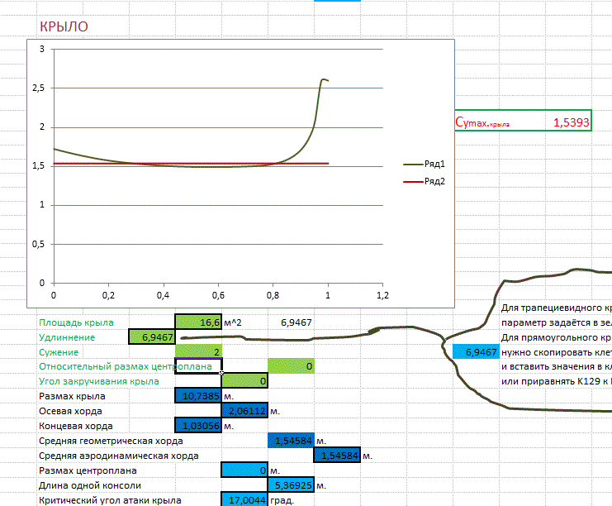Click the critical angle value 17,0044
The height and width of the screenshot is (506, 612).
(244, 500)
